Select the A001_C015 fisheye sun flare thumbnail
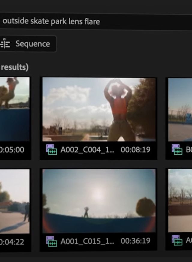 pos(99,201)
